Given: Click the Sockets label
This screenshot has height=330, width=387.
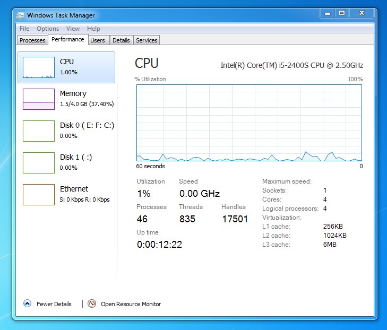Looking at the screenshot, I should click(x=274, y=190).
